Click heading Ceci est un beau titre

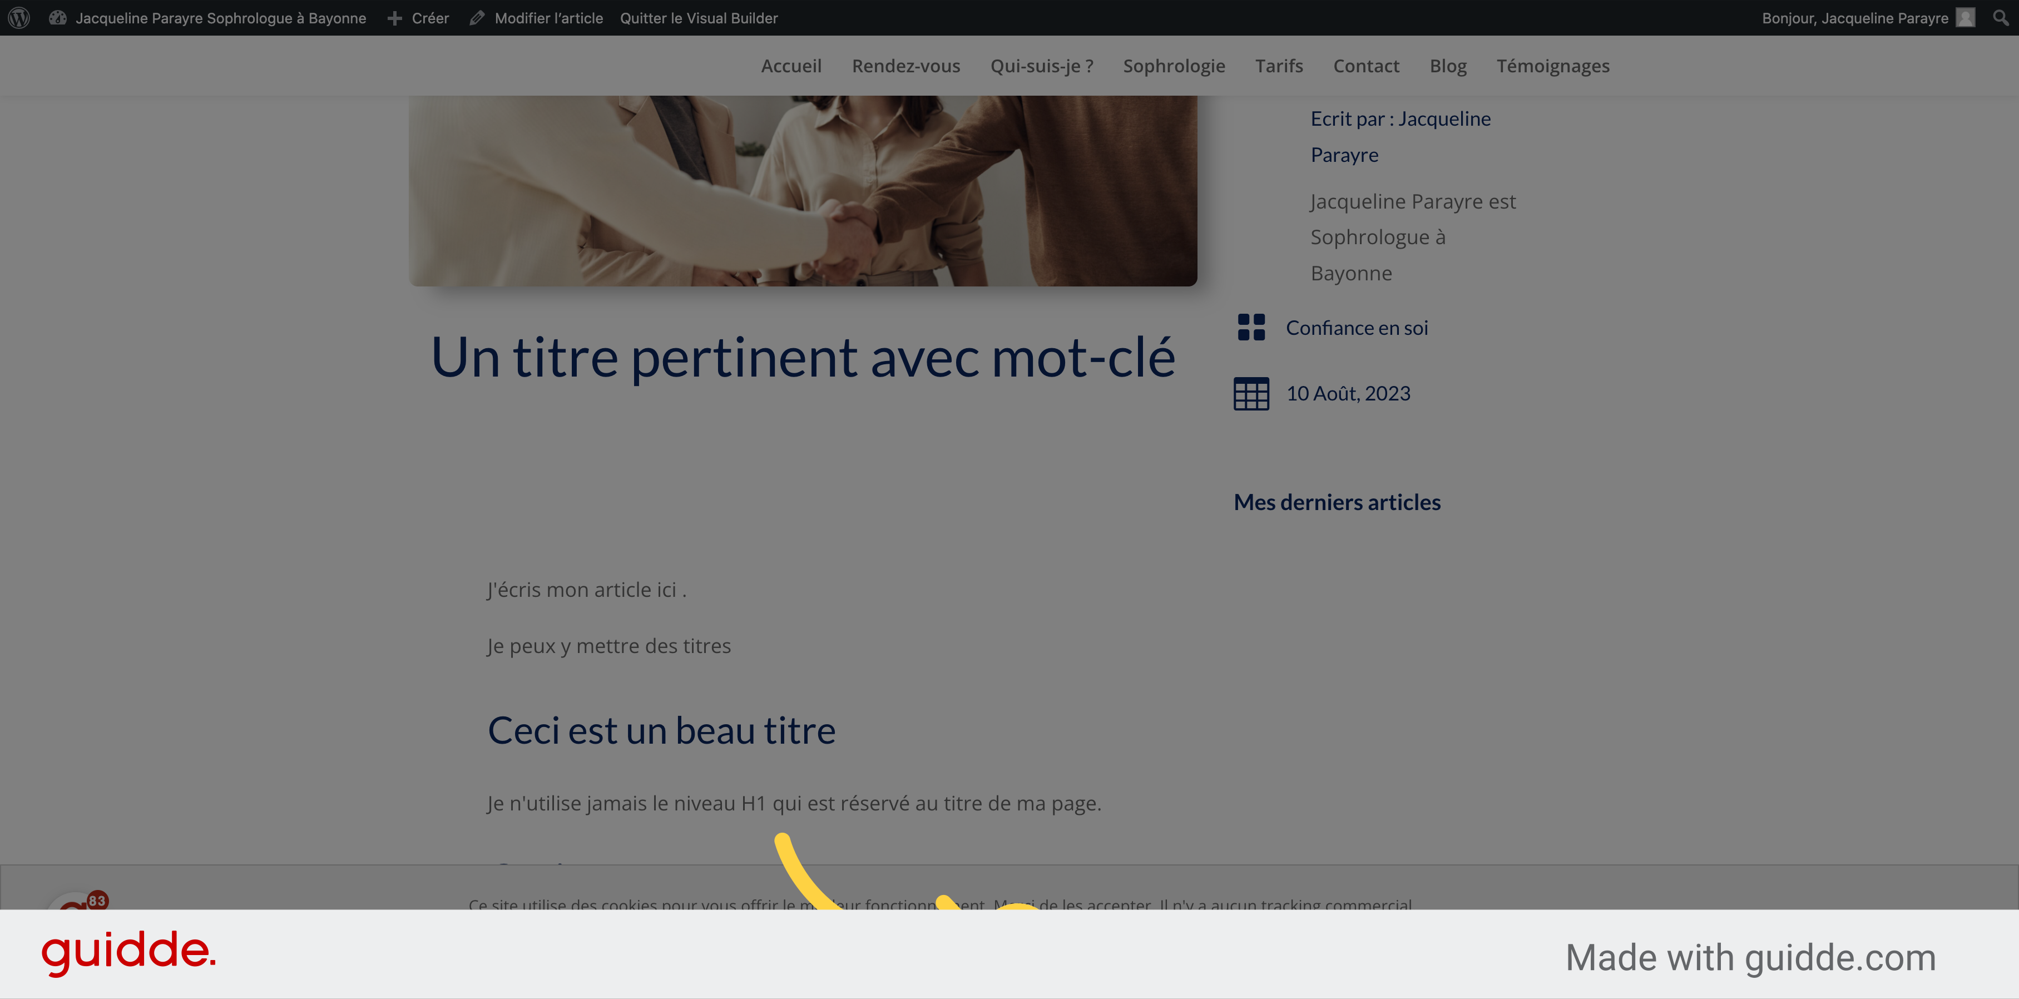coord(661,730)
